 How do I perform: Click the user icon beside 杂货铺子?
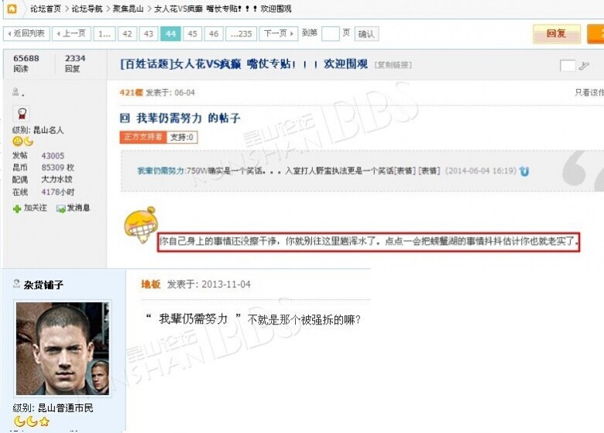tap(16, 284)
